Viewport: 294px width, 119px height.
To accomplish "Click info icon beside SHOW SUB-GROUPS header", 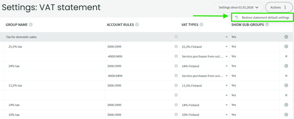I will point(267,25).
